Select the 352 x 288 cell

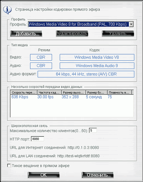tap(70, 97)
